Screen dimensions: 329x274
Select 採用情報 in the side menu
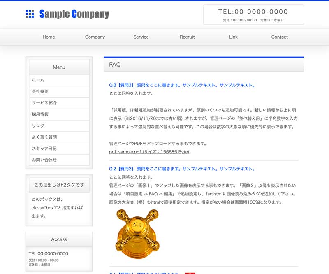tap(59, 114)
